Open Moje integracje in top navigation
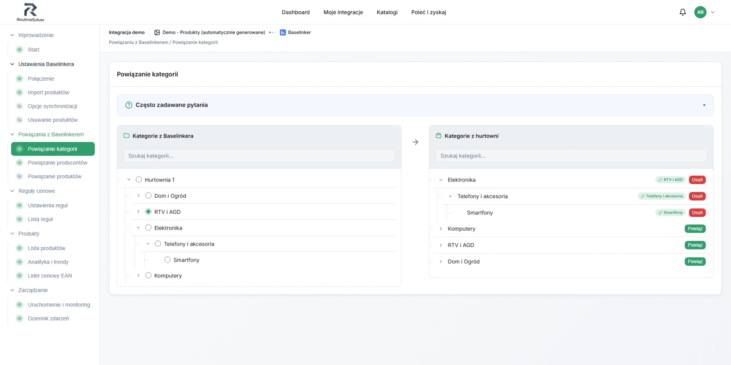 tap(343, 12)
